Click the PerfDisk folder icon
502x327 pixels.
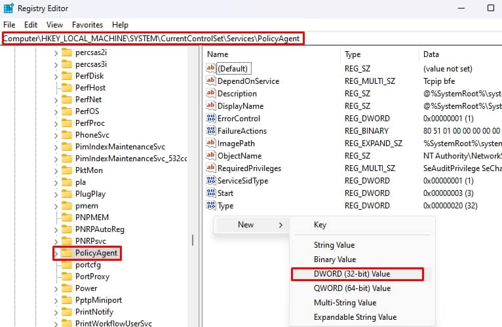click(x=67, y=76)
